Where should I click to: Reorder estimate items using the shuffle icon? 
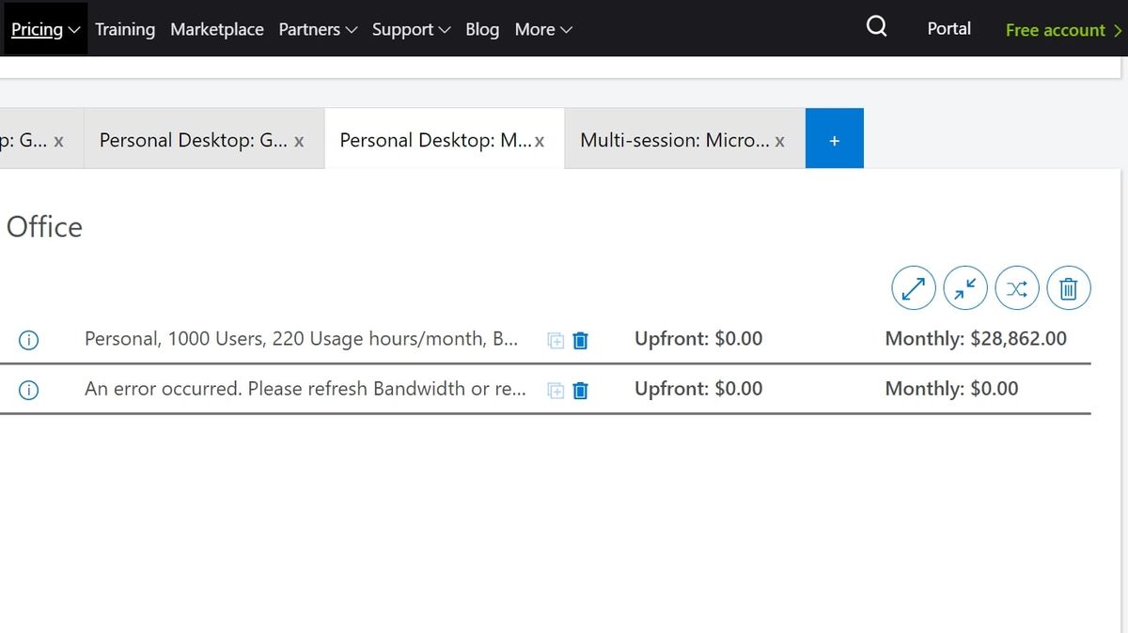[1016, 287]
